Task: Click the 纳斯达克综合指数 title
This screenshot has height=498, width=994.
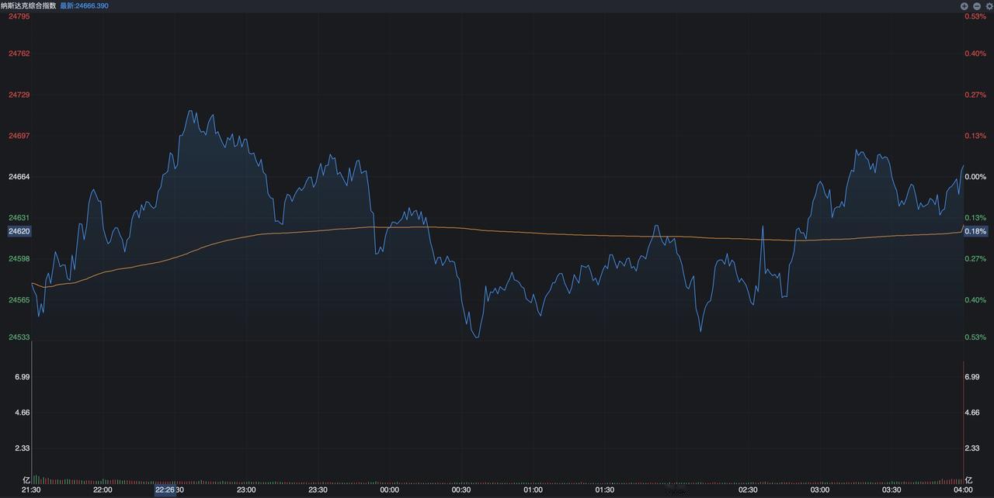Action: [x=29, y=5]
